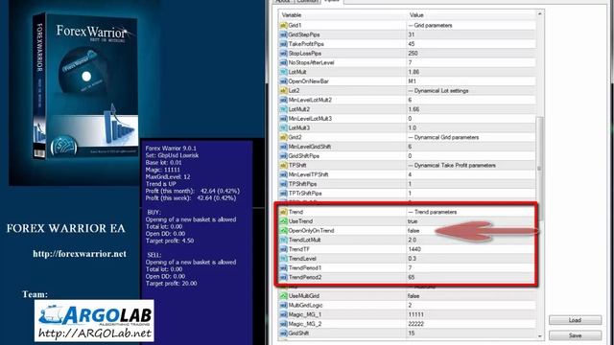Viewport: 614px width, 345px height.
Task: Click the MultiGridLogic variable icon
Action: coord(283,306)
